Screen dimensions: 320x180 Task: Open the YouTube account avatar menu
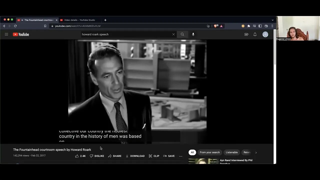[265, 34]
